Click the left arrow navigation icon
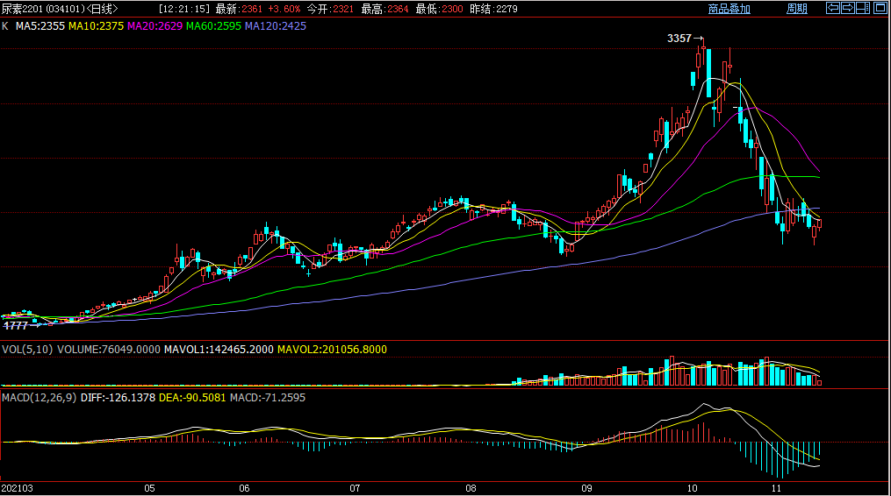Screen dimensions: 891x496 (x=834, y=8)
